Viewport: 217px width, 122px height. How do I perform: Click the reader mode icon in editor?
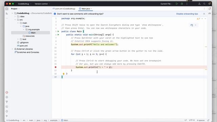192,25
